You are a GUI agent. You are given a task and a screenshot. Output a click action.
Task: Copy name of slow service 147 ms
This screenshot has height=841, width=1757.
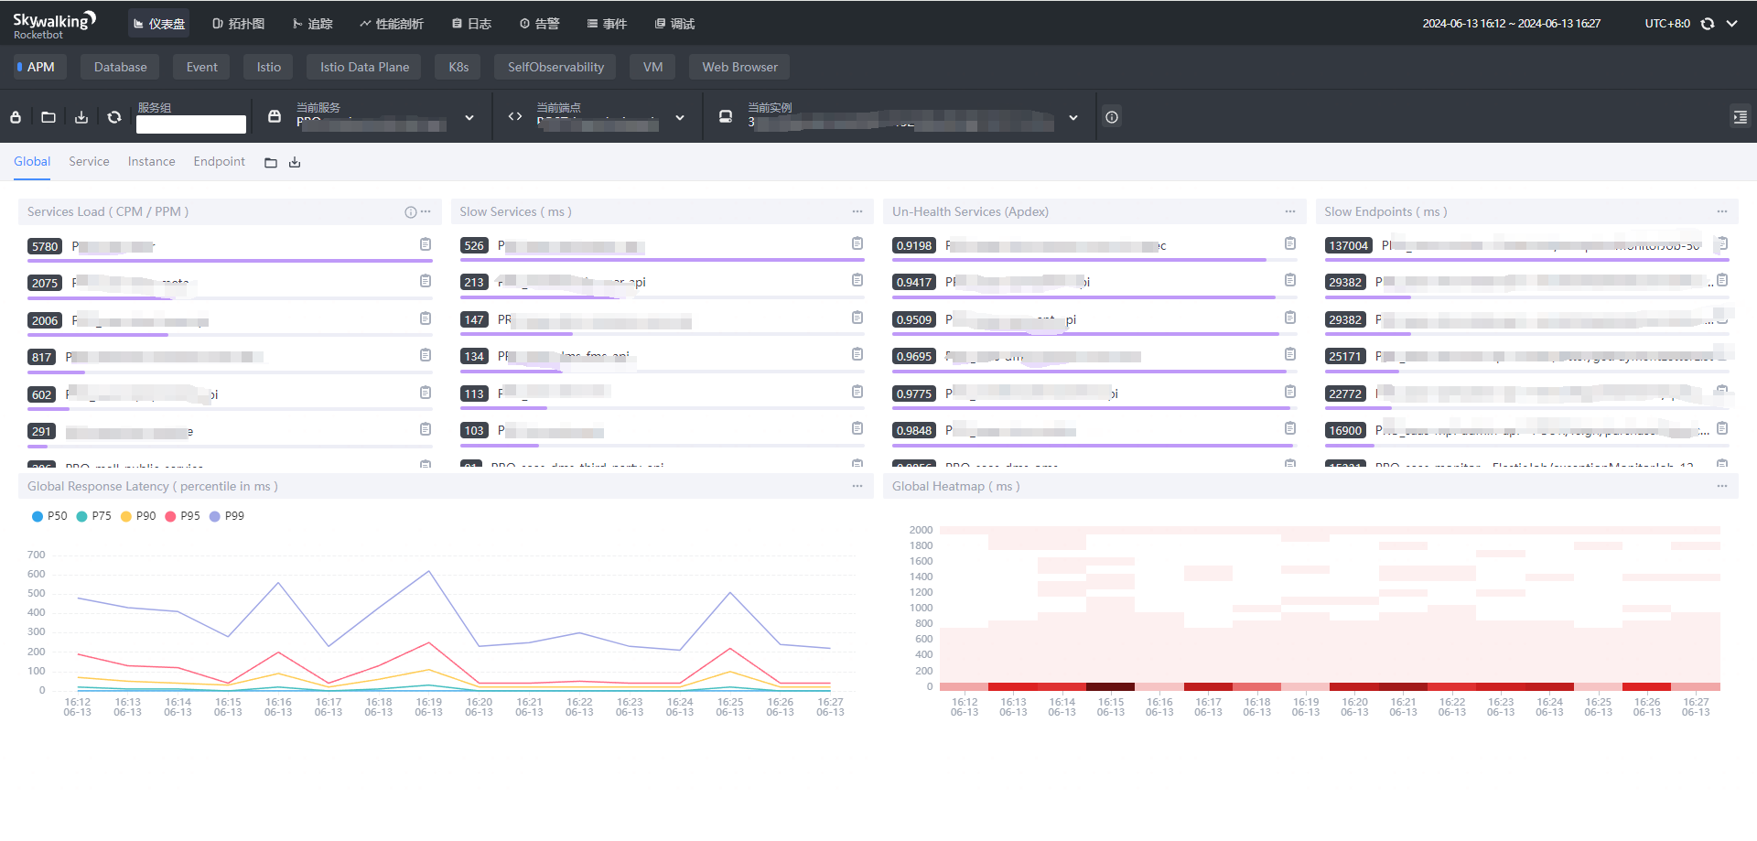click(857, 318)
